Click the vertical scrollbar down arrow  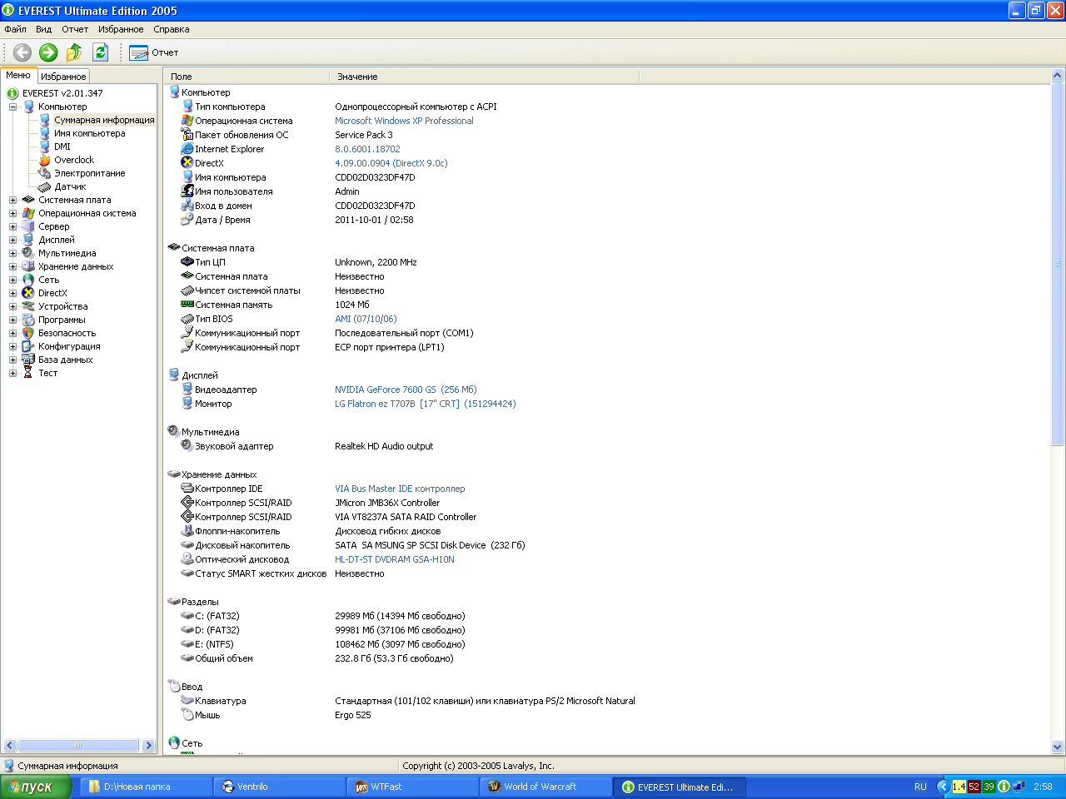tap(1058, 747)
